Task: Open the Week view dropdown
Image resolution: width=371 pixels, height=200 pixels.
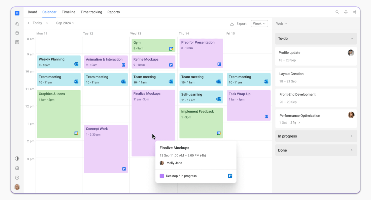Action: (x=259, y=24)
